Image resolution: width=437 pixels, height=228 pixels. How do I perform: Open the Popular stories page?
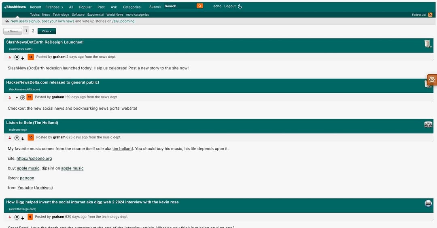tap(85, 7)
